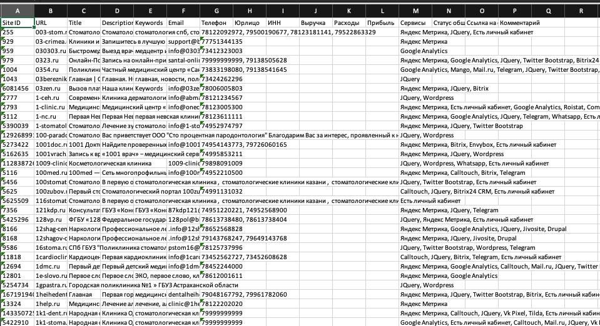Select cell with Site ID 6081456

(x=18, y=89)
